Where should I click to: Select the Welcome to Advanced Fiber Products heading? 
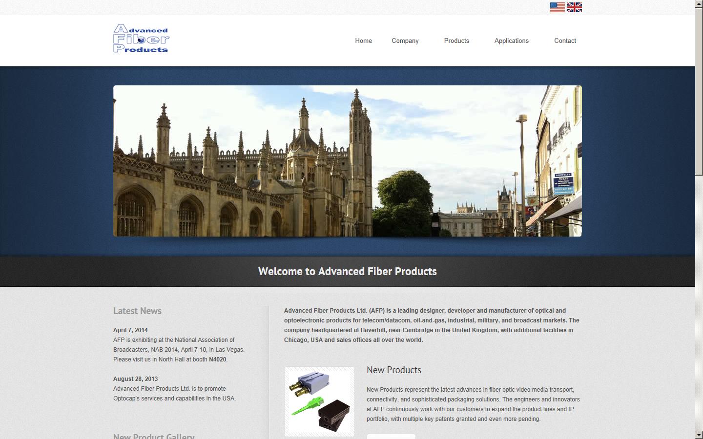point(347,271)
